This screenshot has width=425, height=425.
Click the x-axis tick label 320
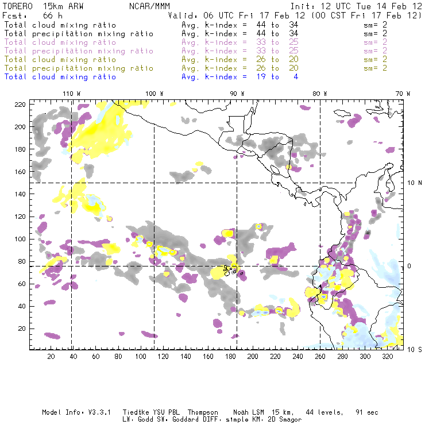coord(388,357)
